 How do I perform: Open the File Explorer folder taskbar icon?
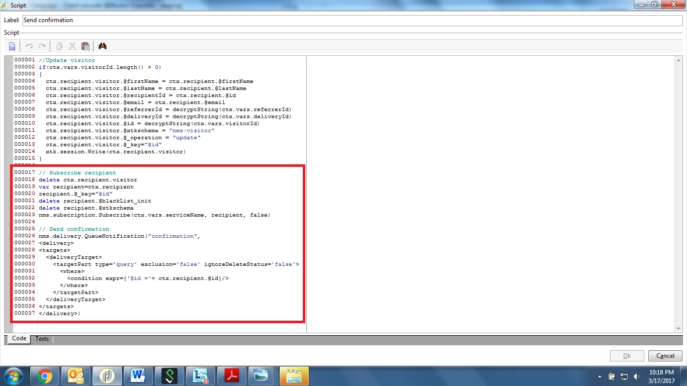pos(294,376)
